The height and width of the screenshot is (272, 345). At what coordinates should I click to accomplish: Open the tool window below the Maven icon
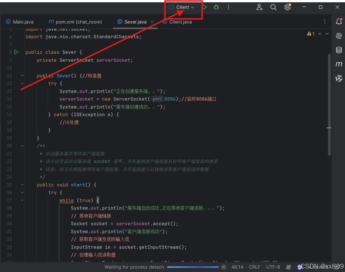pos(339,78)
